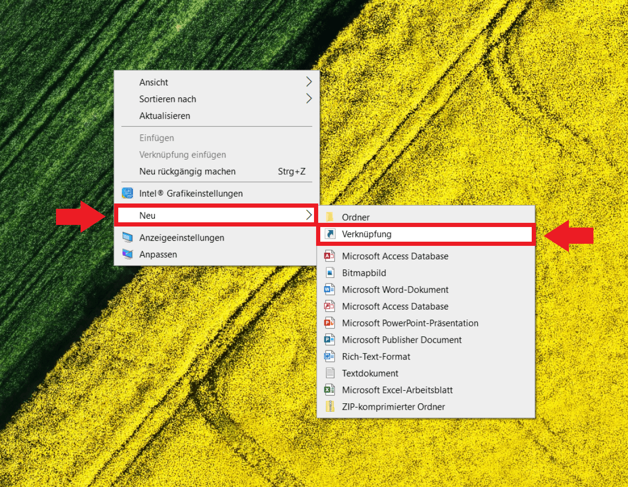Create a new Textdokument

point(370,373)
